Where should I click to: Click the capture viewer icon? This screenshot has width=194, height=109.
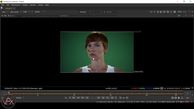pyautogui.click(x=176, y=98)
